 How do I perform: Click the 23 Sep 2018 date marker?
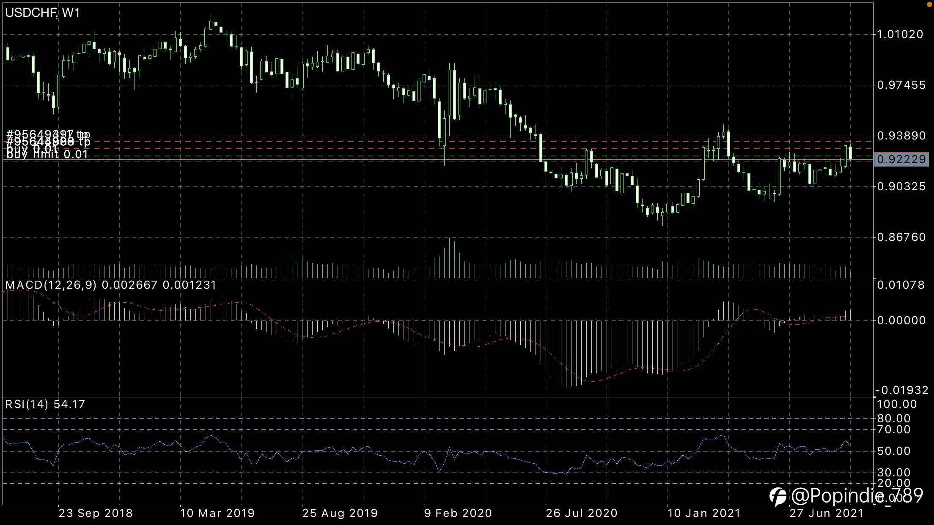96,513
